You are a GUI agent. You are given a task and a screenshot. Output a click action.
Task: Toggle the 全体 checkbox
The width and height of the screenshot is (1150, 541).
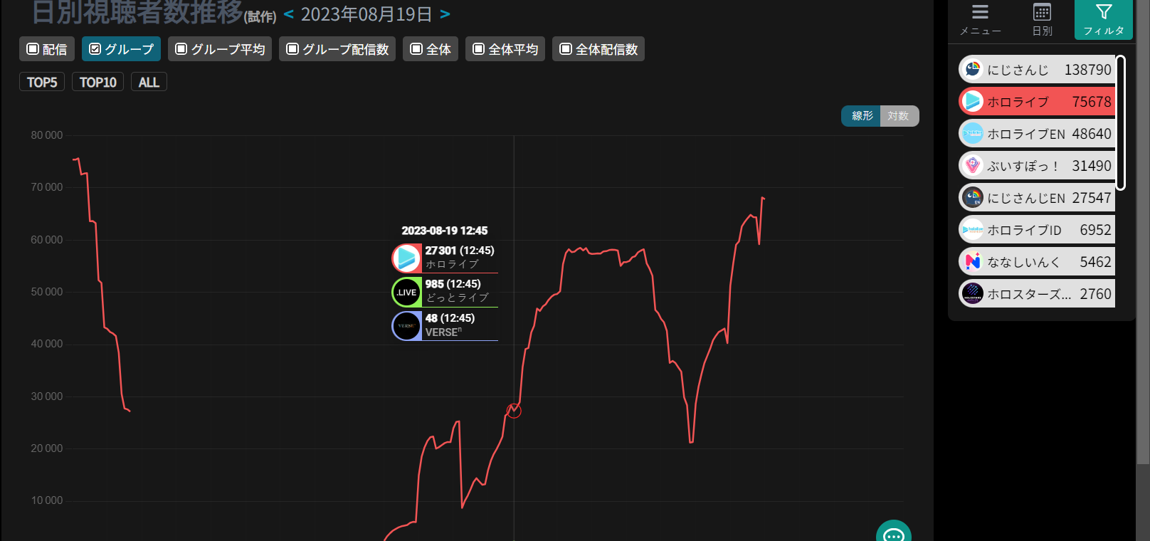(x=431, y=49)
